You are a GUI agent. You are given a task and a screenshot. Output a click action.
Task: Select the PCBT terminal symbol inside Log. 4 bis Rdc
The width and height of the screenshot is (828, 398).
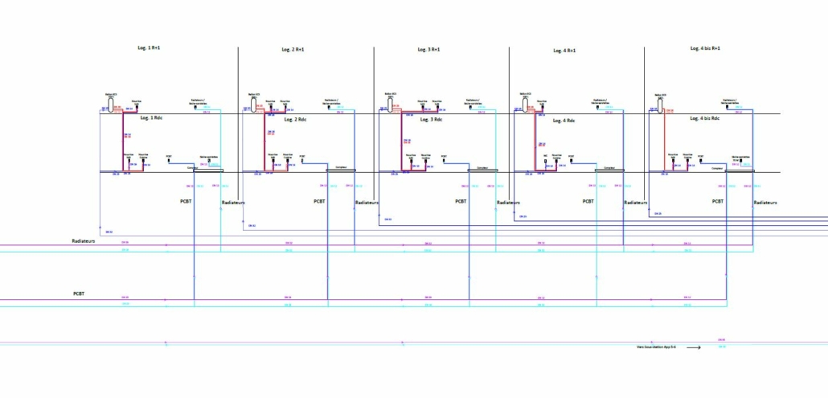pyautogui.click(x=701, y=161)
